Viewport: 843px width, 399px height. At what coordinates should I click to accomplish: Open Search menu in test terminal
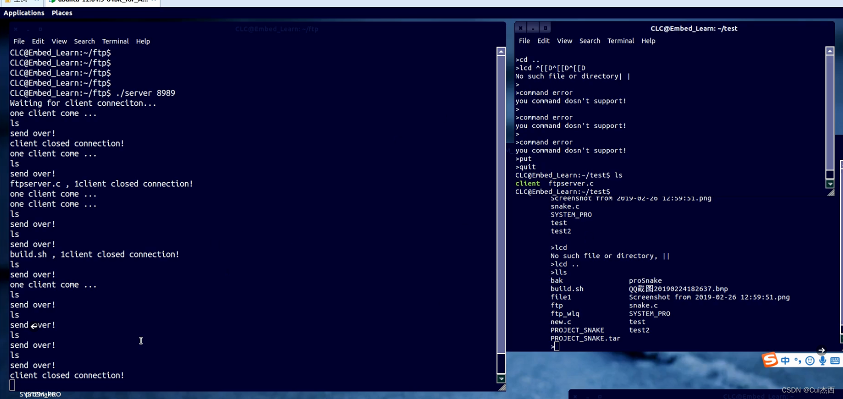pos(590,40)
